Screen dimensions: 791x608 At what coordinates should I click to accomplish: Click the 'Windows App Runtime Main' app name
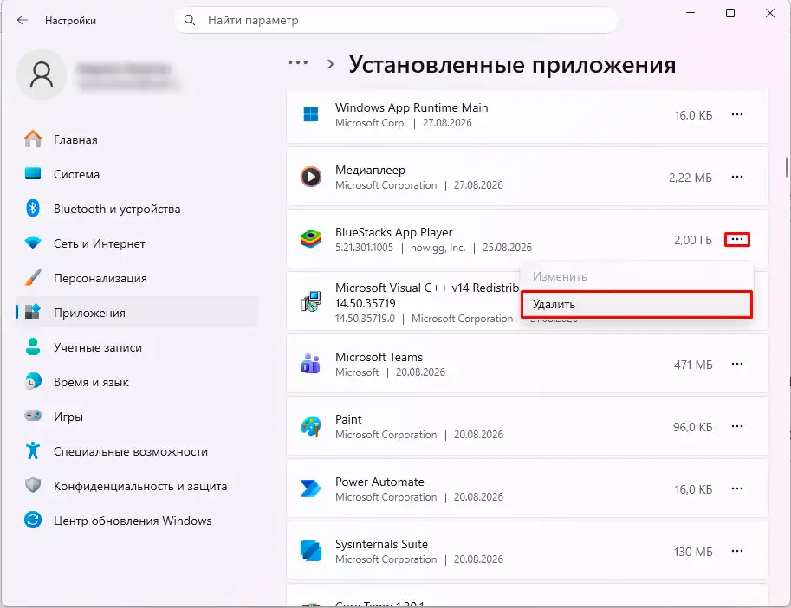pyautogui.click(x=412, y=108)
